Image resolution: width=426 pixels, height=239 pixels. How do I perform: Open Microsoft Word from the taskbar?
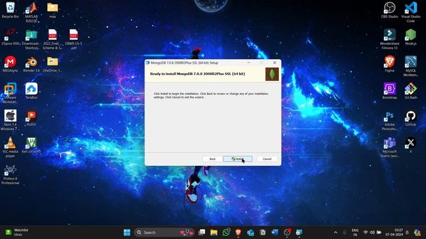[x=275, y=232]
